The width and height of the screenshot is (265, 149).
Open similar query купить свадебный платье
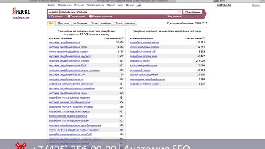(145, 47)
